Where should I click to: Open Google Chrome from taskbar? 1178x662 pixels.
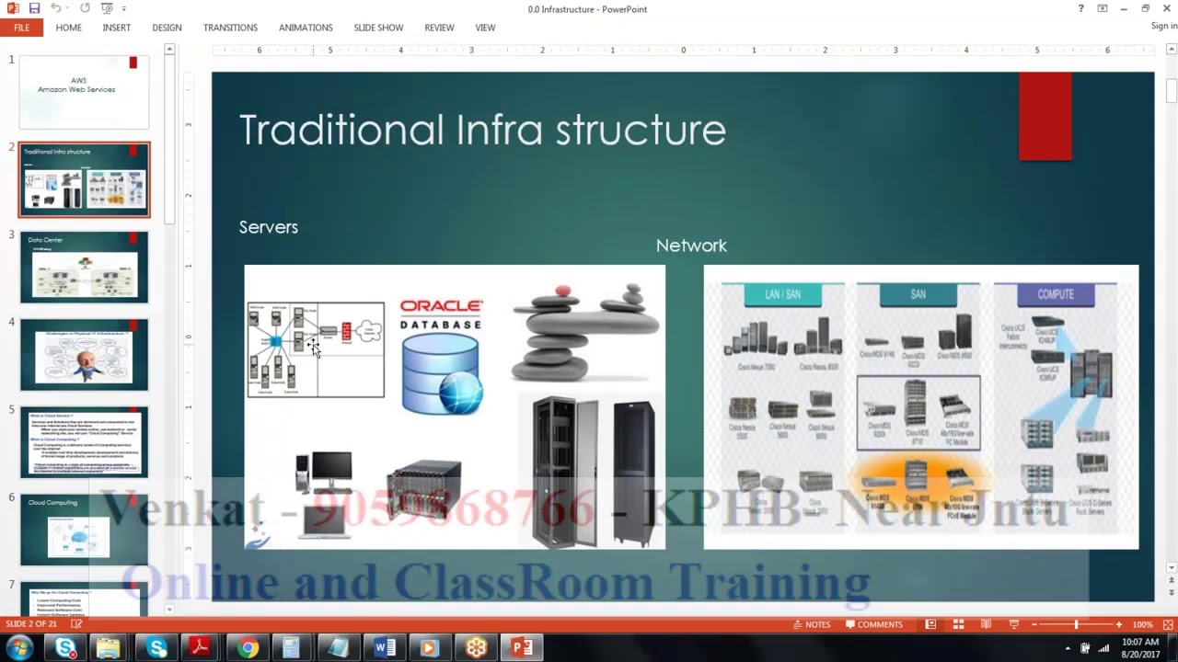point(247,648)
